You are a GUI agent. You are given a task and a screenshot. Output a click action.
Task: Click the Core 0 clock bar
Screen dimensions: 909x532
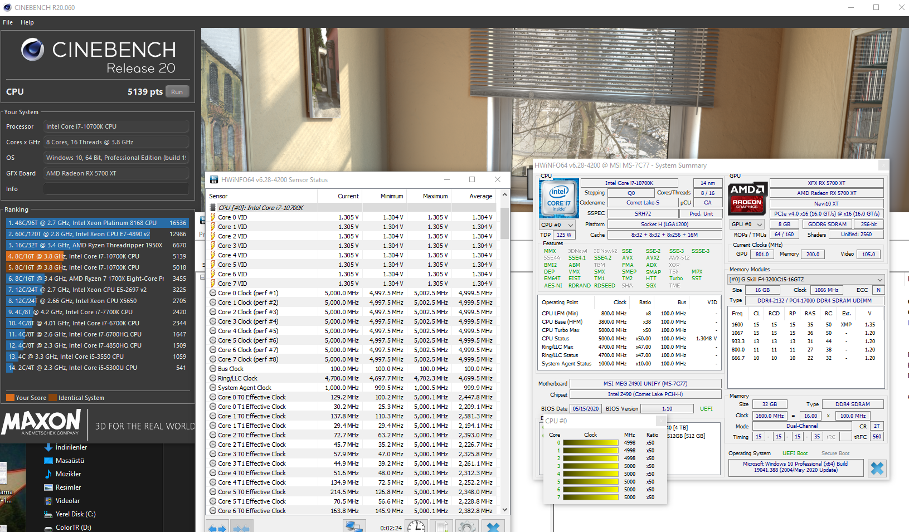[x=591, y=443]
